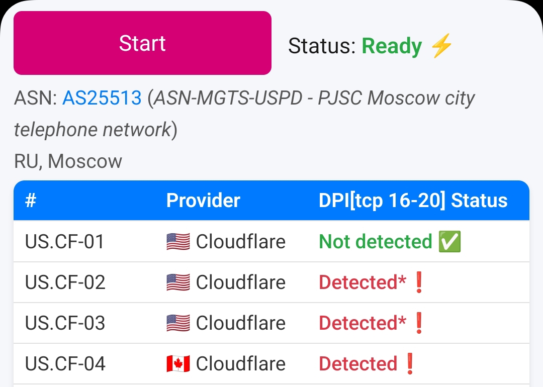This screenshot has width=543, height=387.
Task: Click the green checkmark icon for US.CF-01
Action: pyautogui.click(x=449, y=242)
